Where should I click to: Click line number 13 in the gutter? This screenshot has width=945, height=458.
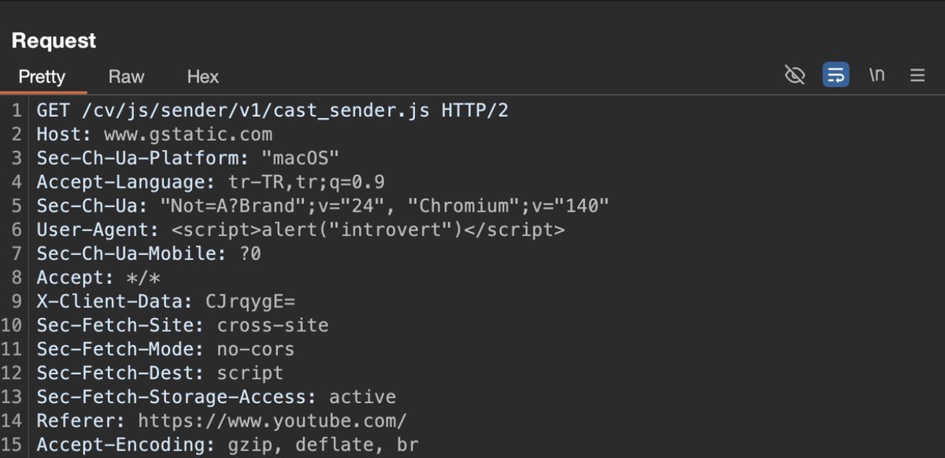15,397
